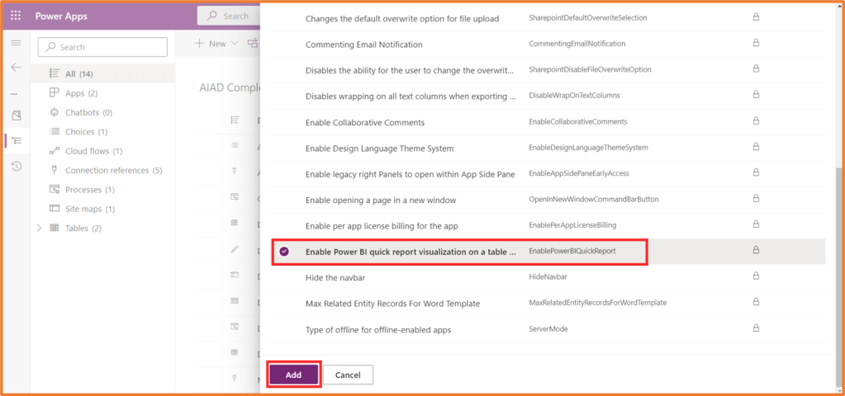This screenshot has height=396, width=845.
Task: Uncheck the Enable Power BI quick report row
Action: coord(284,252)
